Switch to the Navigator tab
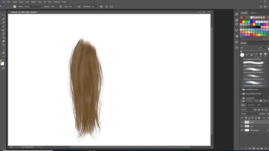 click(x=253, y=13)
